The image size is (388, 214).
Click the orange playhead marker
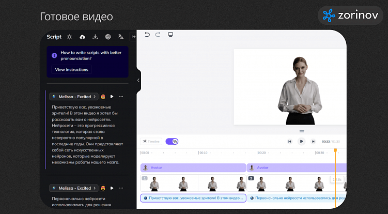click(335, 150)
